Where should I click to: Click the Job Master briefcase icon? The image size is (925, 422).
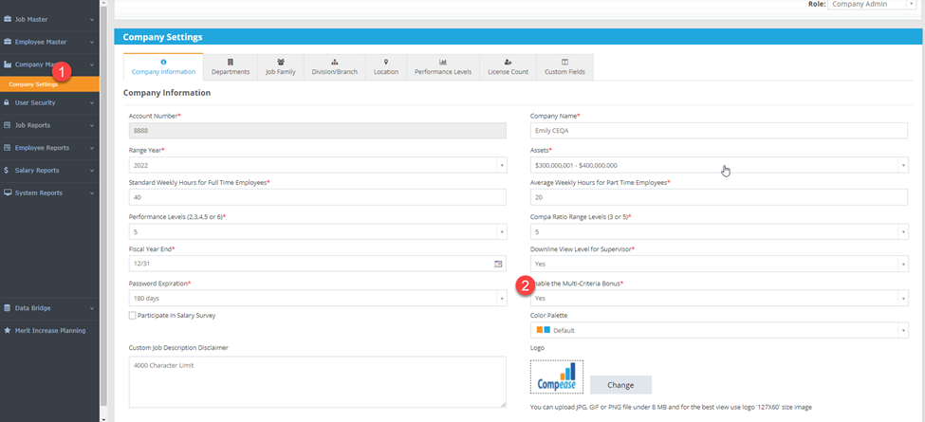[x=8, y=20]
